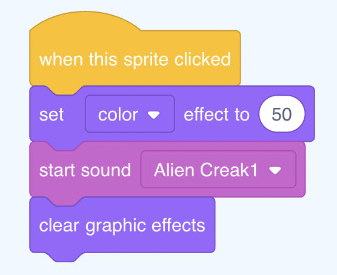
Task: Click the 'start sound' label on magenta block
Action: (x=85, y=170)
